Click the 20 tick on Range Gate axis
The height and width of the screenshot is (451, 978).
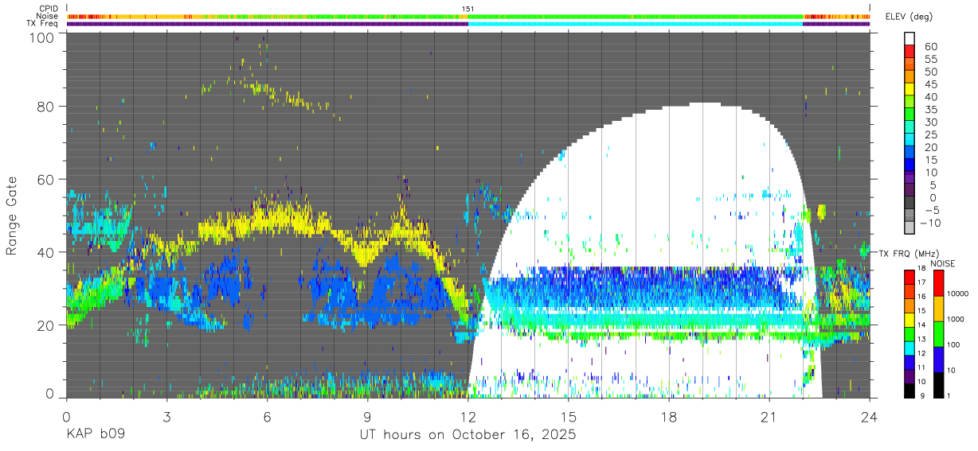pyautogui.click(x=47, y=325)
